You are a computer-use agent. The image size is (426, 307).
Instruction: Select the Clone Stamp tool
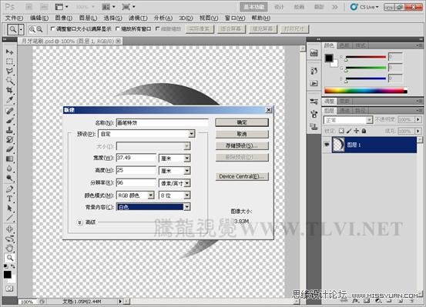pos(9,130)
